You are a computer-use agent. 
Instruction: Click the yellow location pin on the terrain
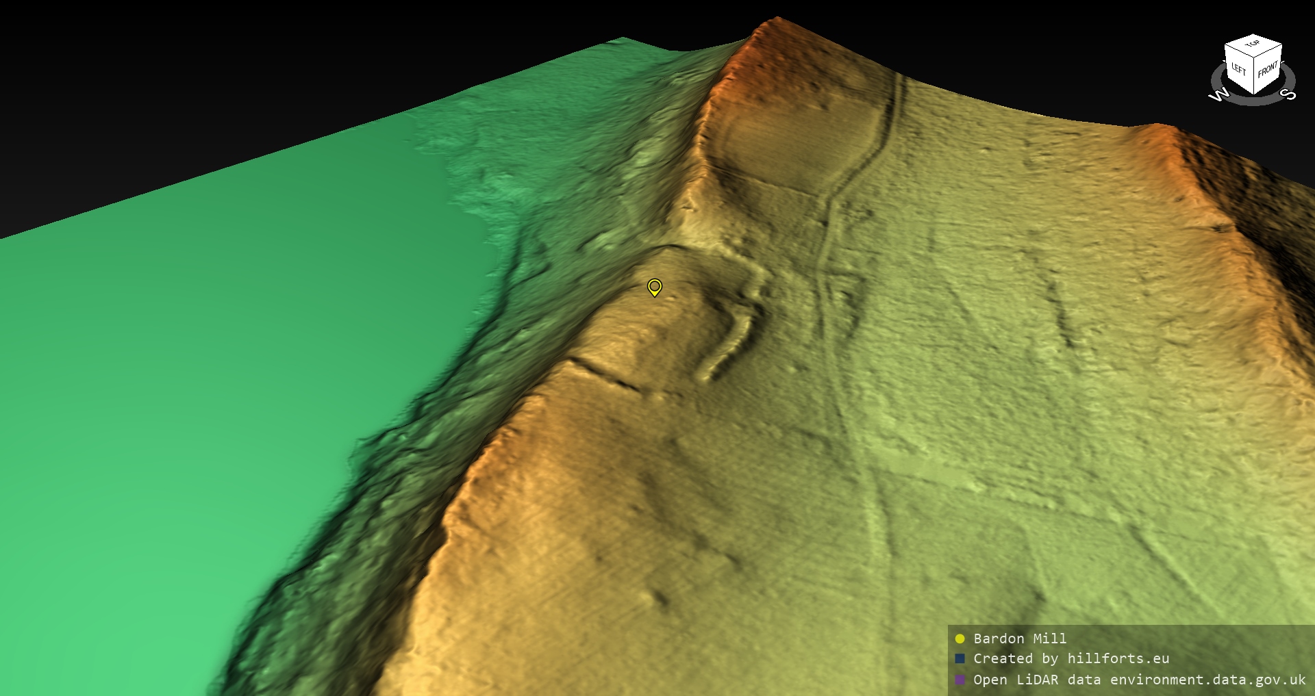(655, 286)
